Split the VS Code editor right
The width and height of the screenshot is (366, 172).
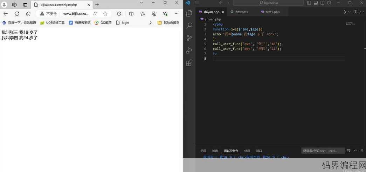pyautogui.click(x=355, y=12)
